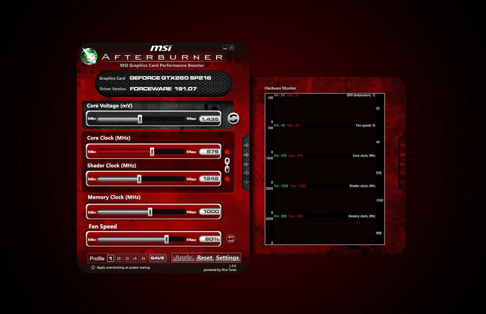Click the SAVE profile button
This screenshot has height=314, width=486.
click(x=158, y=258)
